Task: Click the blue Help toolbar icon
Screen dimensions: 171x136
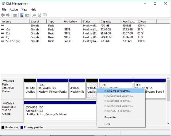Action: tap(22, 15)
